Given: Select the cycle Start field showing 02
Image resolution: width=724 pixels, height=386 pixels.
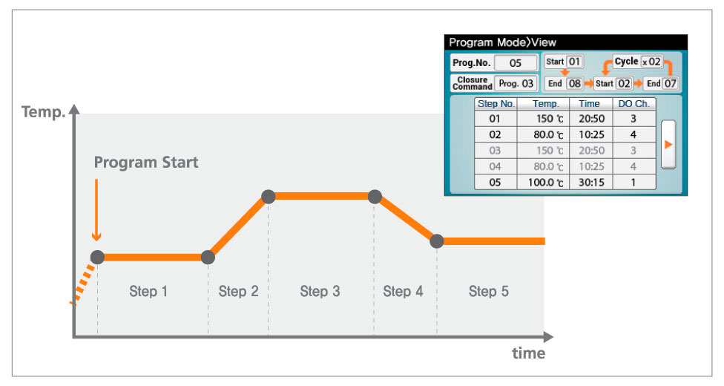Looking at the screenshot, I should (x=623, y=84).
